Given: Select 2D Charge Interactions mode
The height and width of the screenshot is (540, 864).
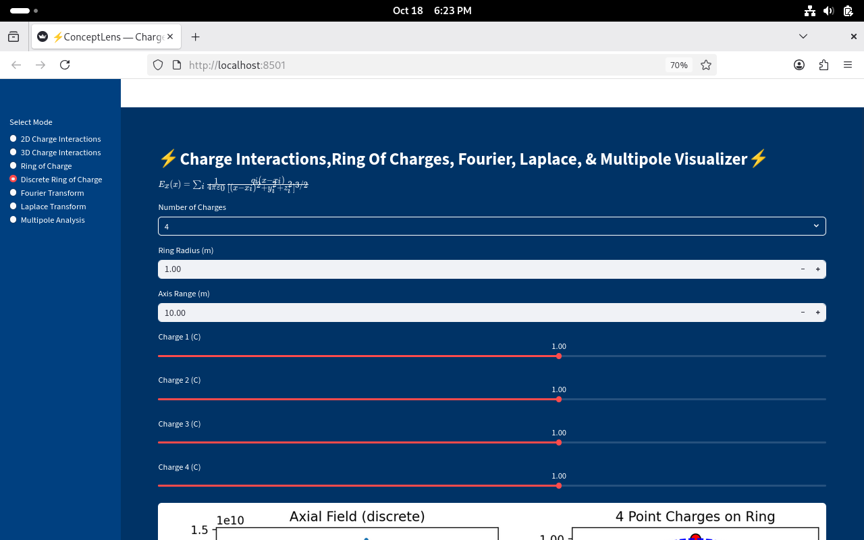Looking at the screenshot, I should (x=55, y=139).
